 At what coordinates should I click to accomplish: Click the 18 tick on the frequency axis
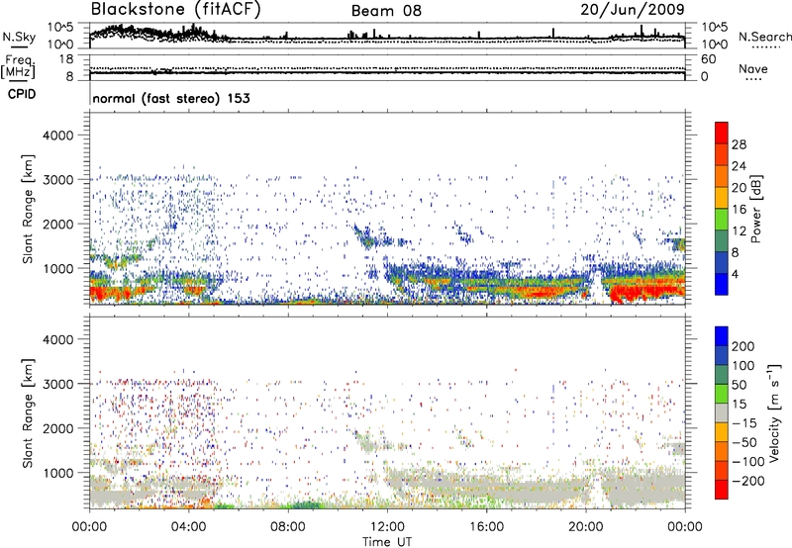[66, 59]
